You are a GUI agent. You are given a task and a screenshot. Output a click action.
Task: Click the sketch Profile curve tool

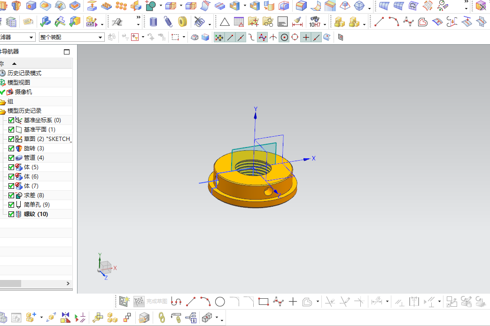(176, 302)
